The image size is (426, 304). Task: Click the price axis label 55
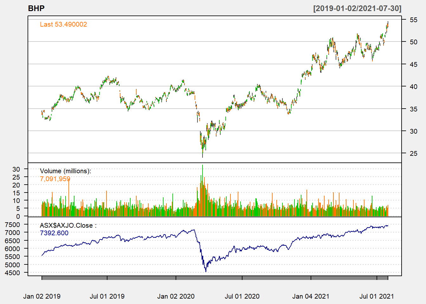tap(413, 20)
